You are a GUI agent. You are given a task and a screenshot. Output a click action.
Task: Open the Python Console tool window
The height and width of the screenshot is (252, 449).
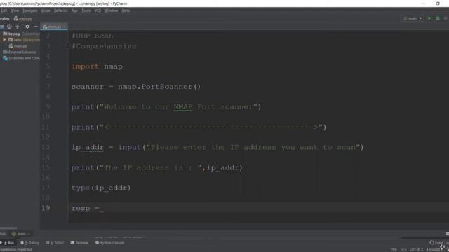coord(110,243)
